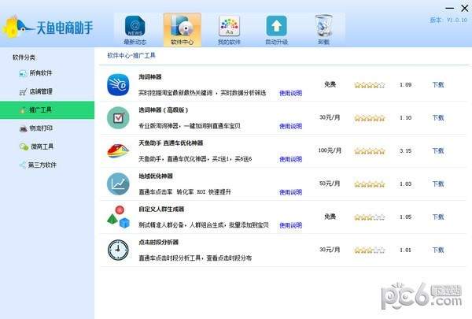
Task: Click the 淘词神器 app icon
Action: 118,84
